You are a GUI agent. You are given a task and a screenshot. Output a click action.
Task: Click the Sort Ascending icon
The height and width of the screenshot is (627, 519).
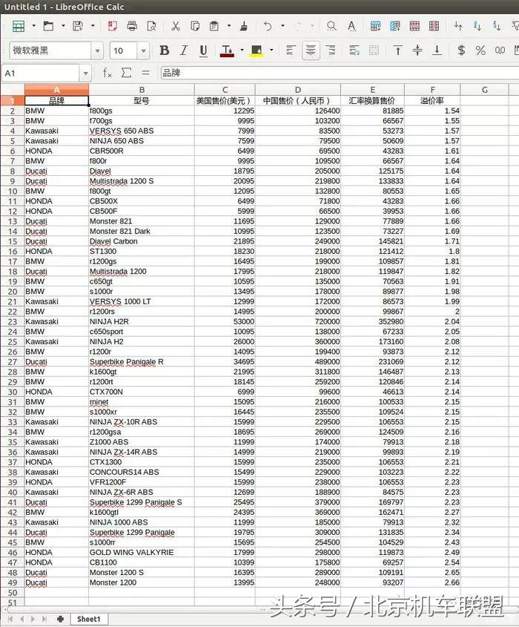[x=477, y=27]
